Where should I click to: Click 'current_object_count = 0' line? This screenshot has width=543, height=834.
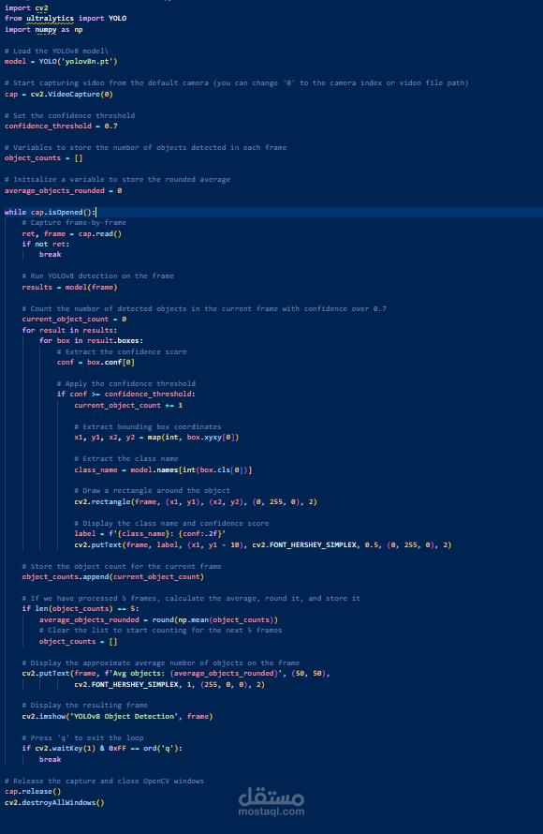pyautogui.click(x=74, y=320)
